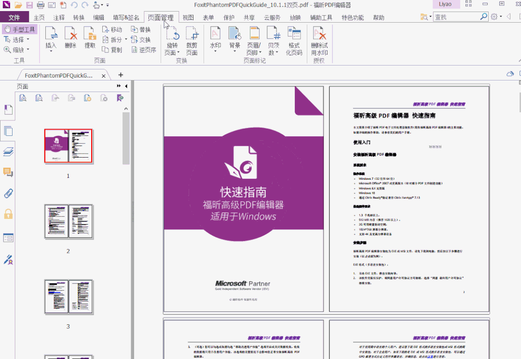
Task: Click the 逆页序 reverse page order button
Action: pos(144,50)
